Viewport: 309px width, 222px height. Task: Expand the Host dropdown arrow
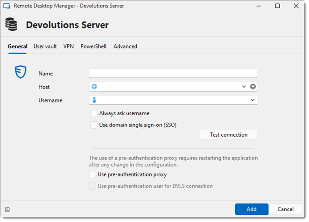click(244, 87)
